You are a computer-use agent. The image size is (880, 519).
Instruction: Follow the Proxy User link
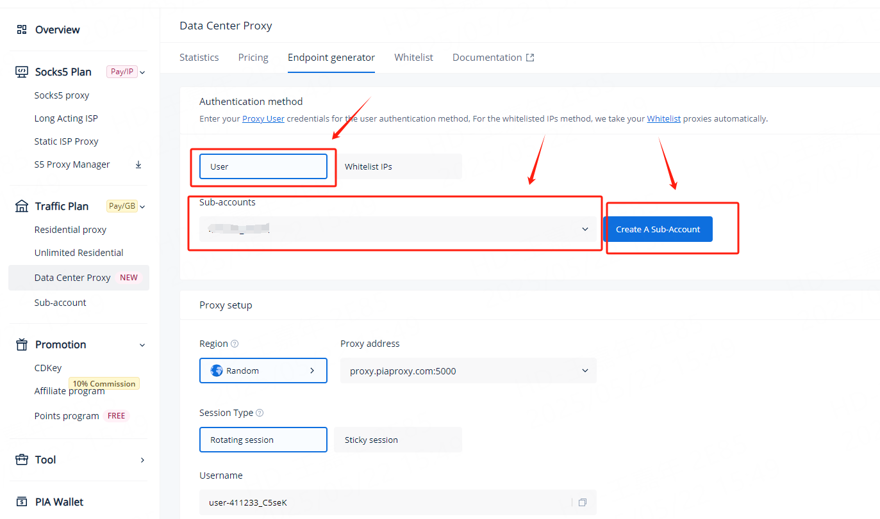263,119
